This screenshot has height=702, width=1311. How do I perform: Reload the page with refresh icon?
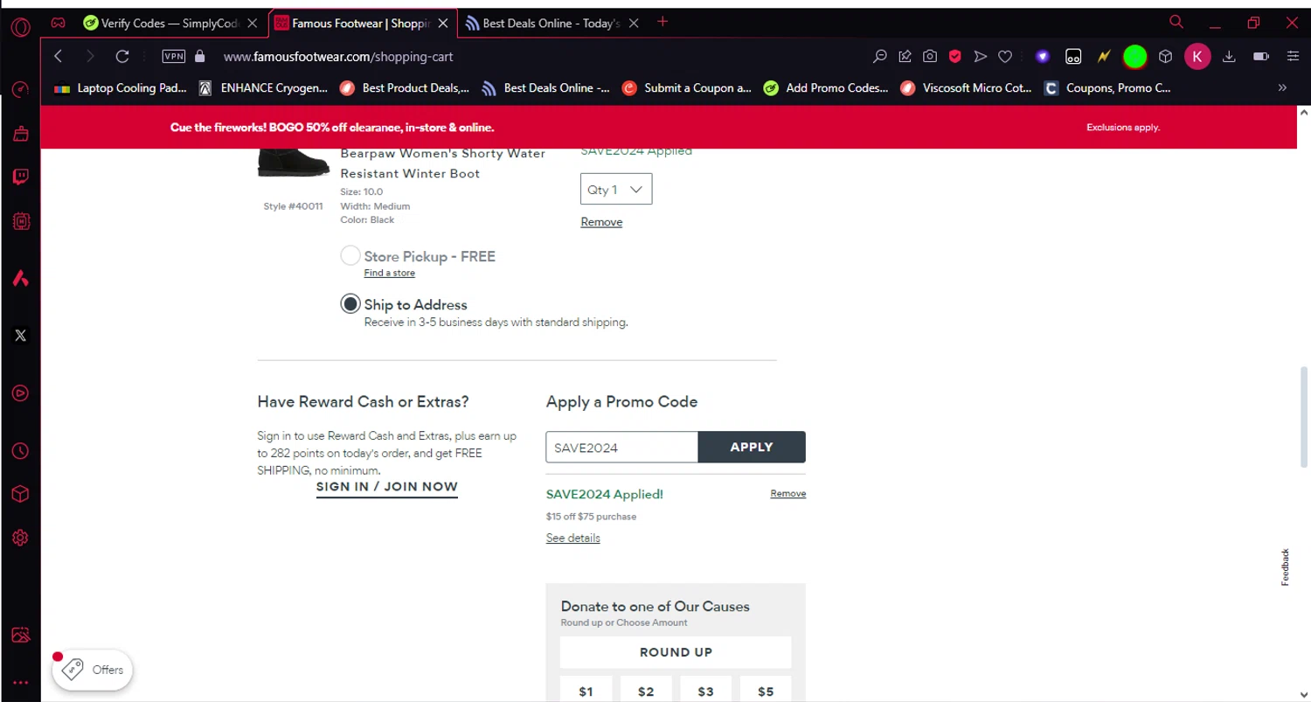(x=122, y=56)
